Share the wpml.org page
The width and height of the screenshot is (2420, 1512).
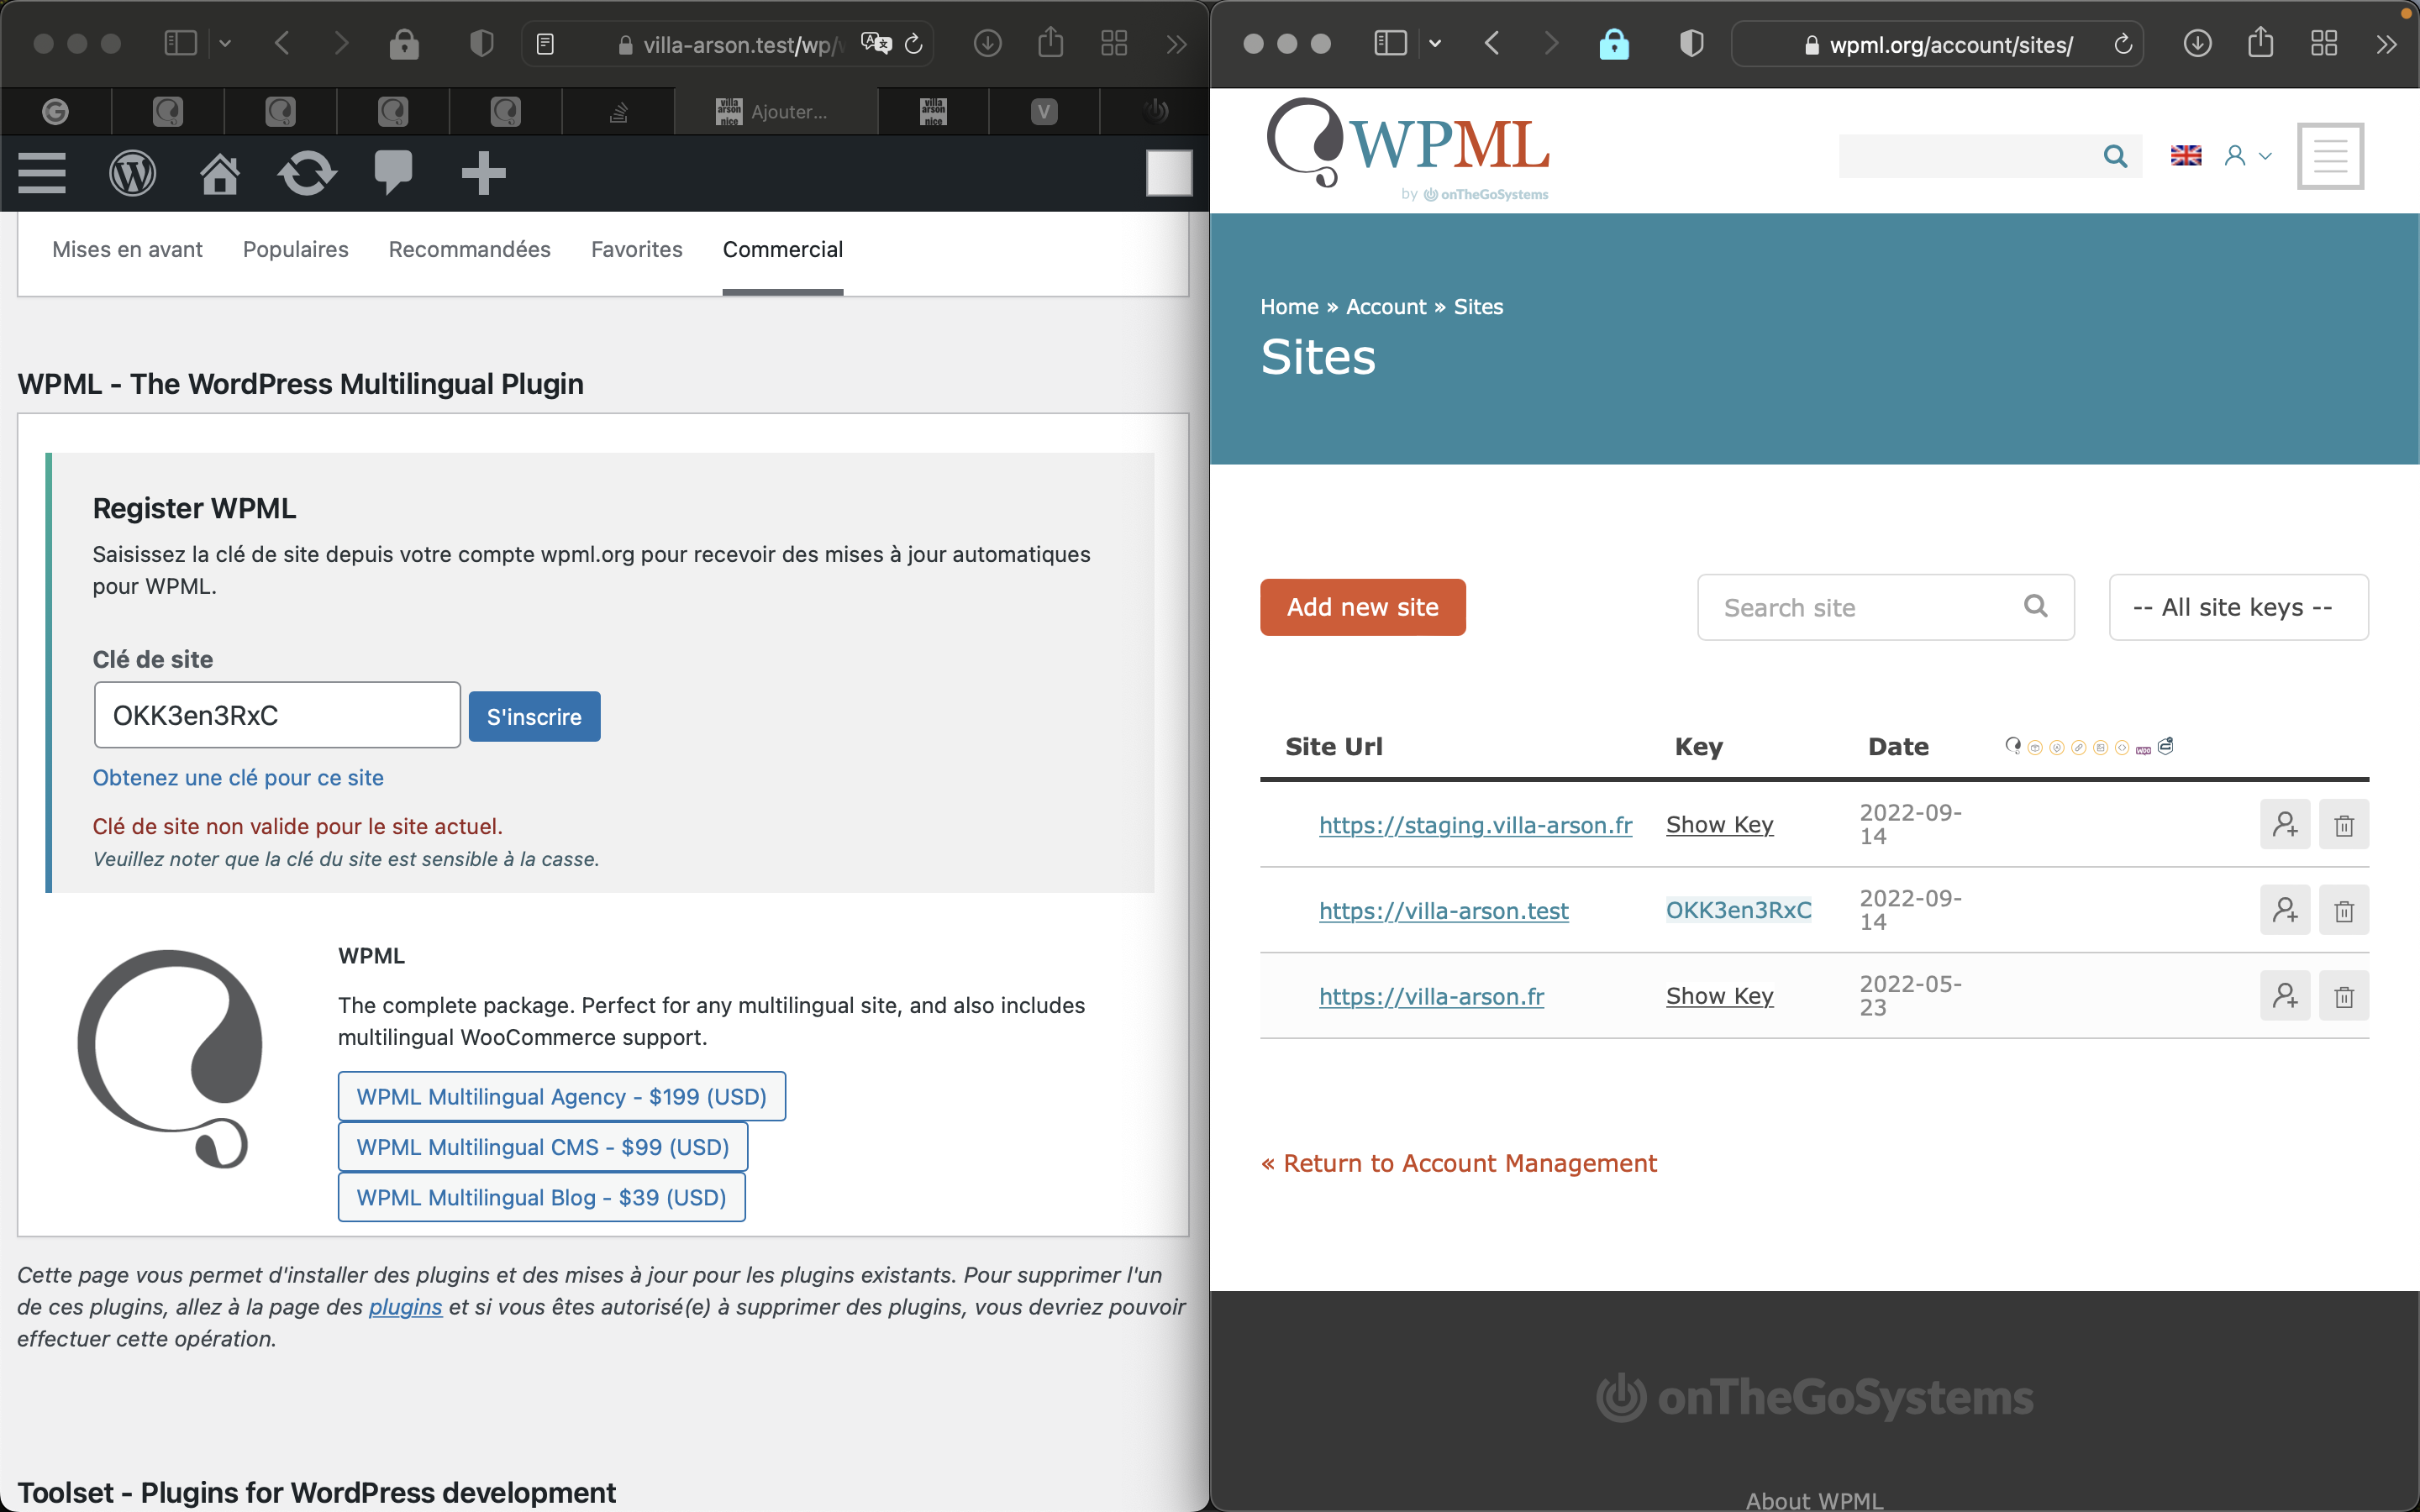tap(2261, 42)
